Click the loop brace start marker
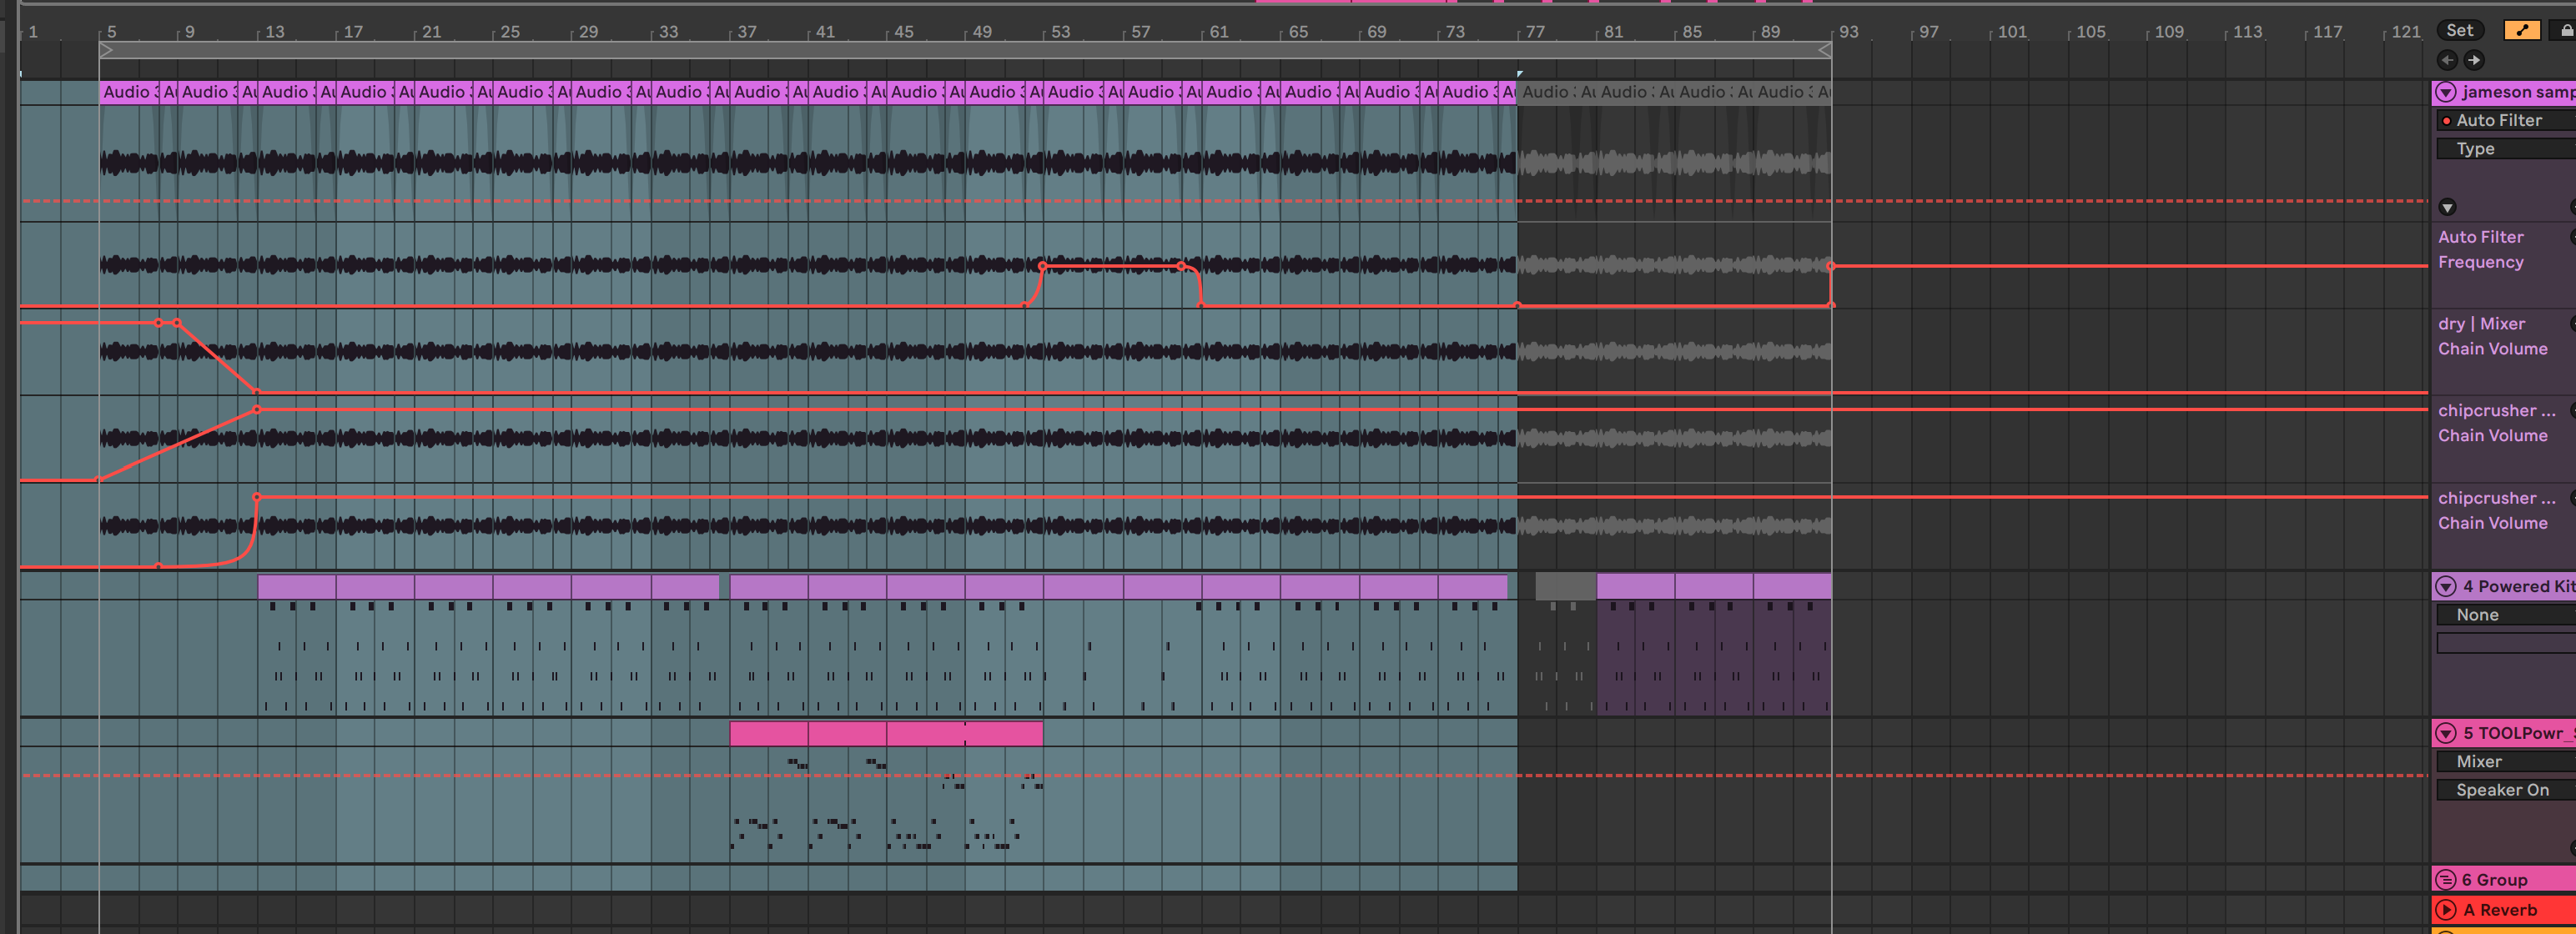This screenshot has width=2576, height=934. tap(107, 50)
